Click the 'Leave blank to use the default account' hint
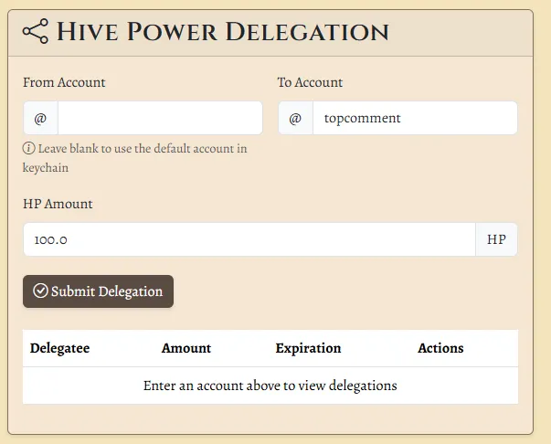This screenshot has width=551, height=444. pyautogui.click(x=135, y=158)
